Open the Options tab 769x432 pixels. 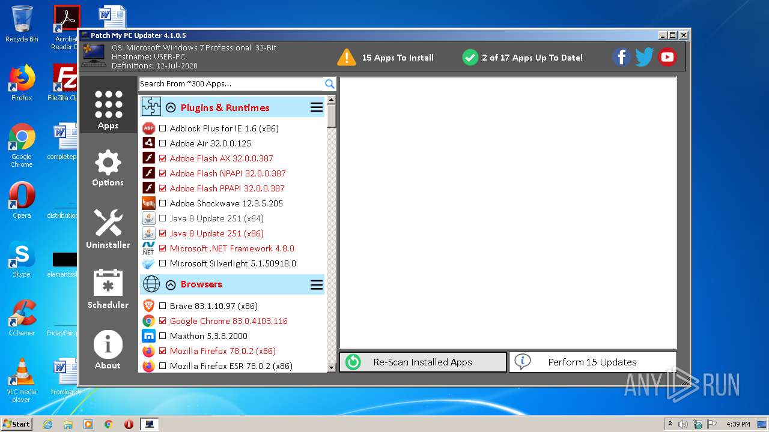[x=108, y=168]
